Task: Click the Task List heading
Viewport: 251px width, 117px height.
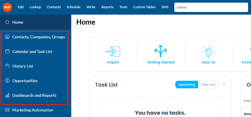Action: click(106, 85)
